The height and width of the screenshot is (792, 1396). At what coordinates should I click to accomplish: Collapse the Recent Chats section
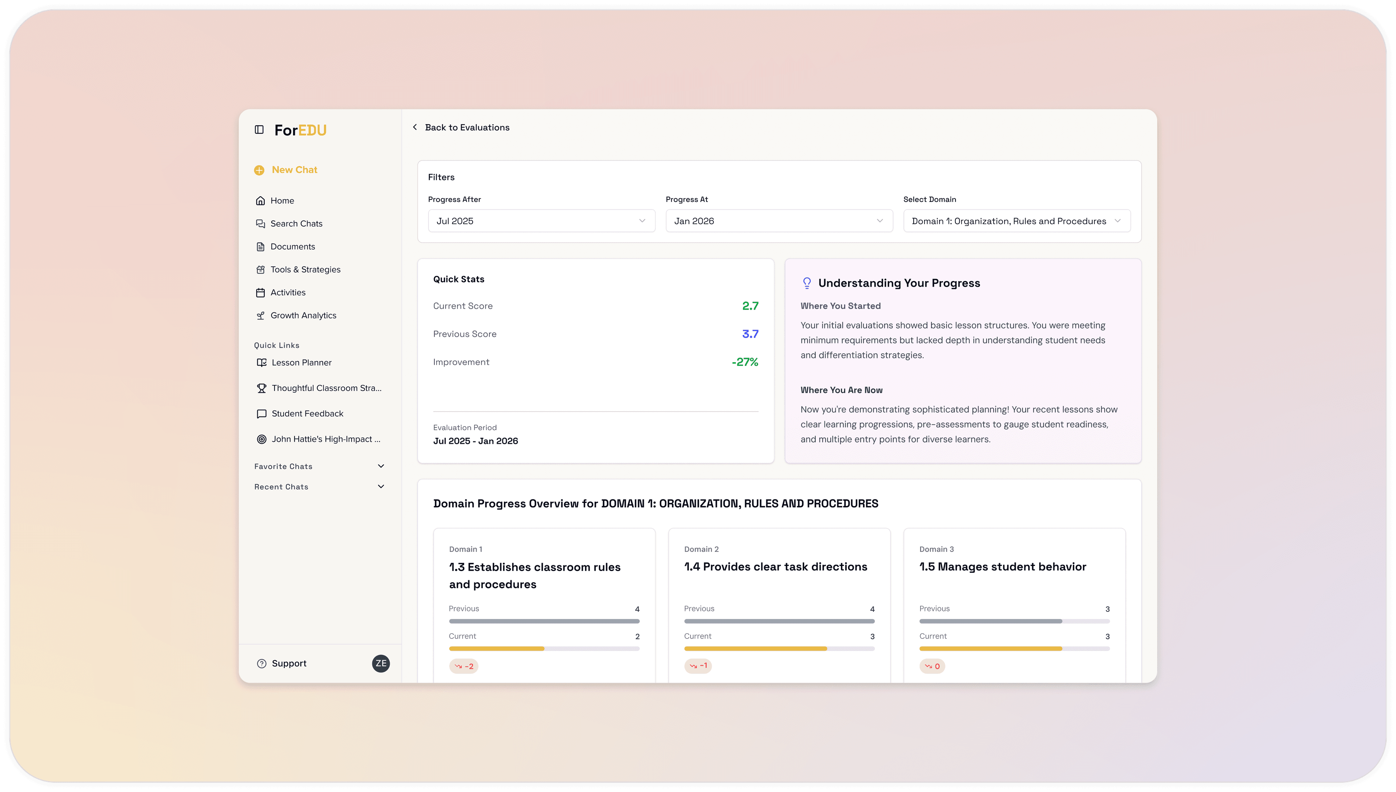(x=381, y=486)
